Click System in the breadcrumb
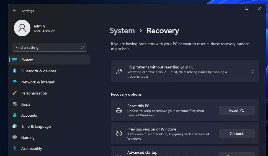 point(122,31)
